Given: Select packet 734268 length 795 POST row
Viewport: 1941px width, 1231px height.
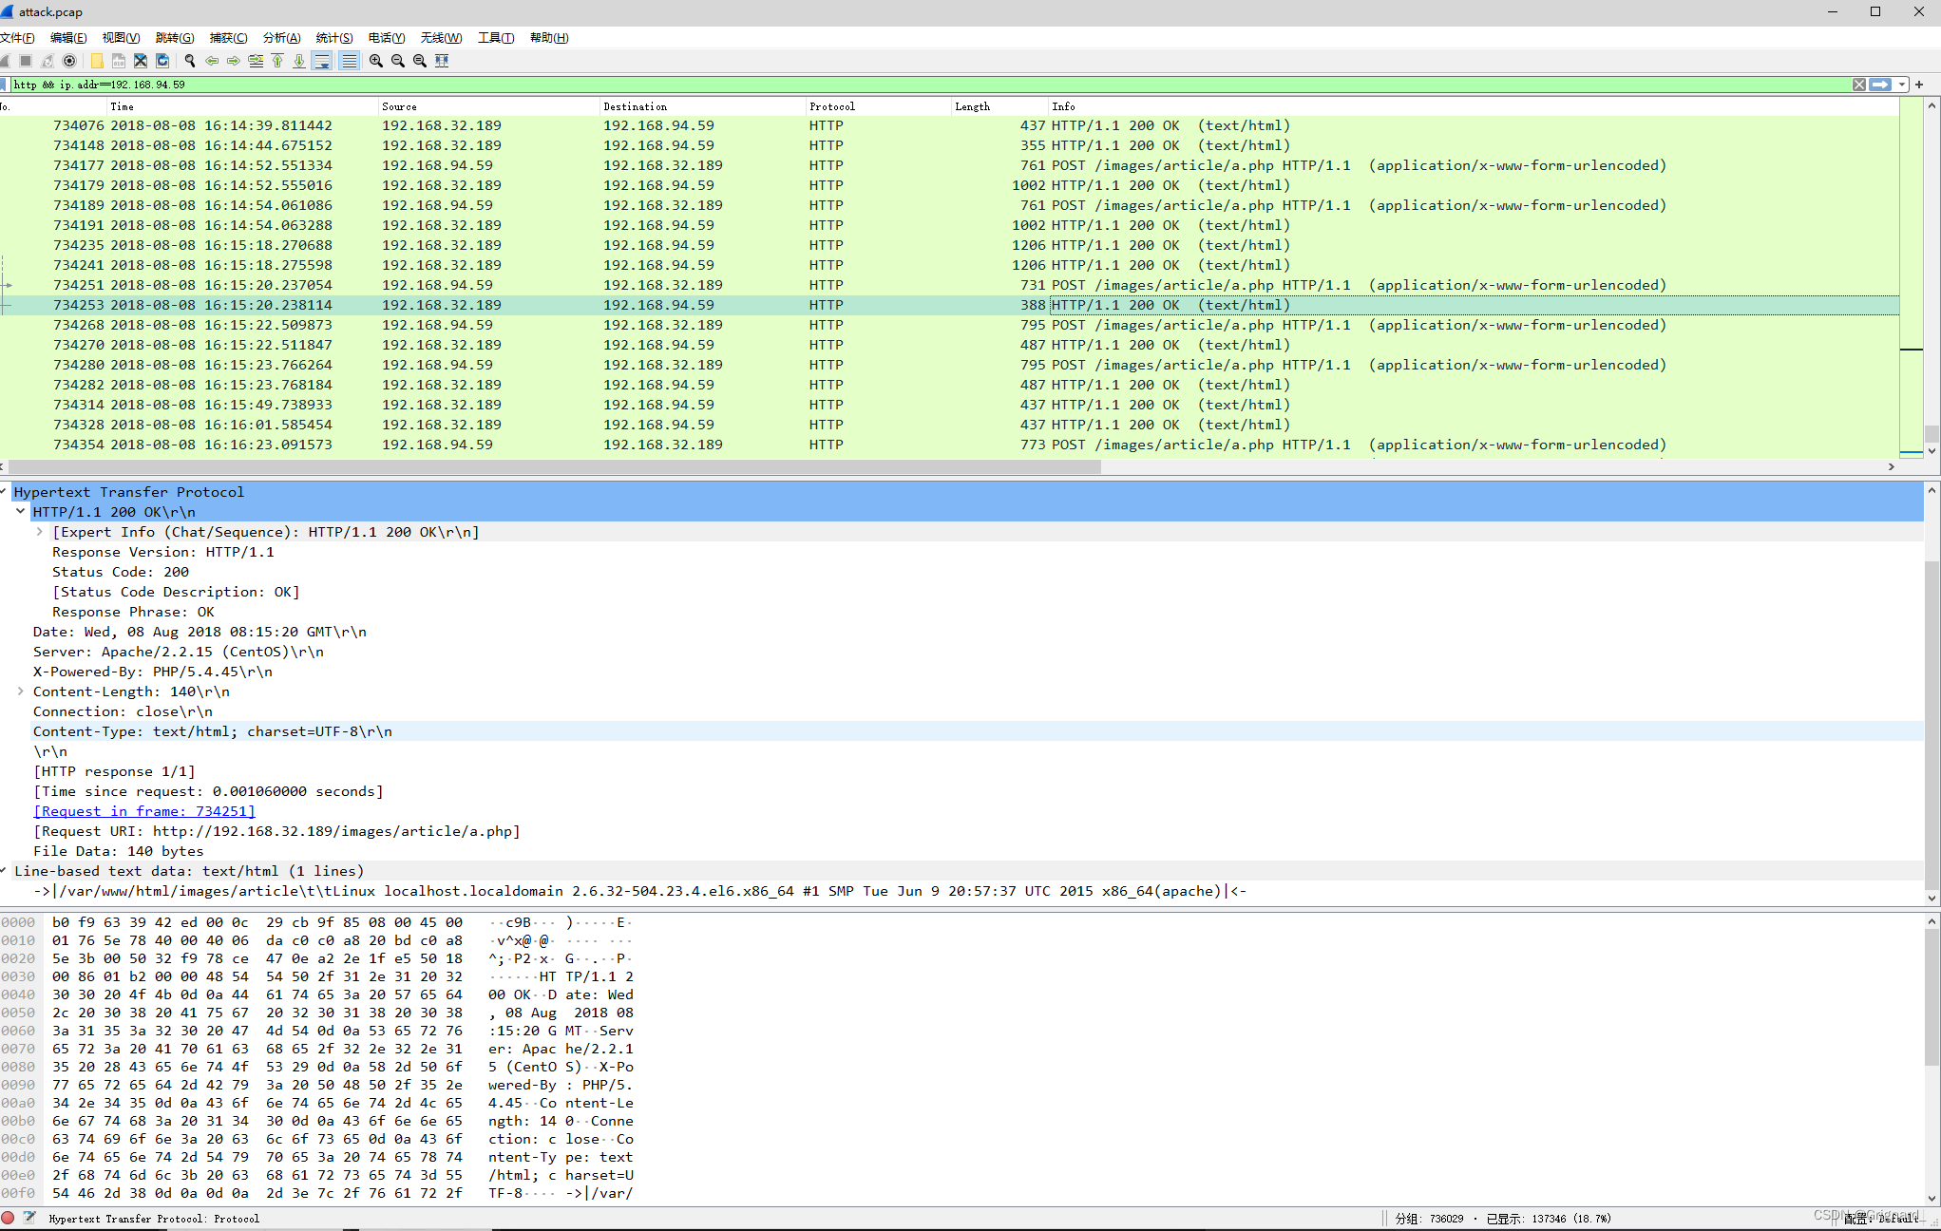Looking at the screenshot, I should (x=950, y=325).
